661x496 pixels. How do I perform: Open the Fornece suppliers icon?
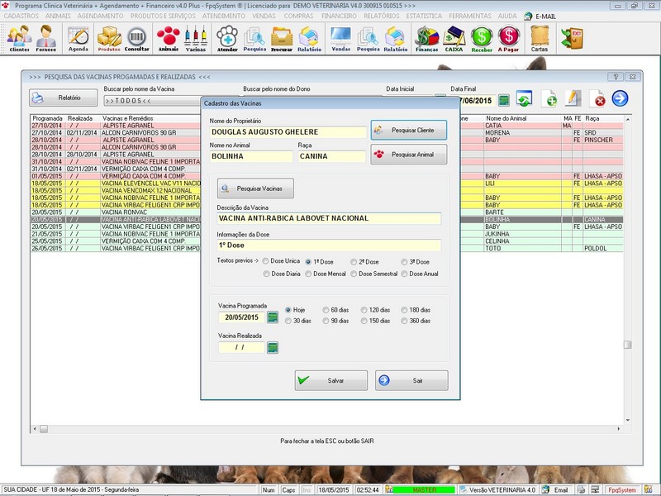pos(46,38)
